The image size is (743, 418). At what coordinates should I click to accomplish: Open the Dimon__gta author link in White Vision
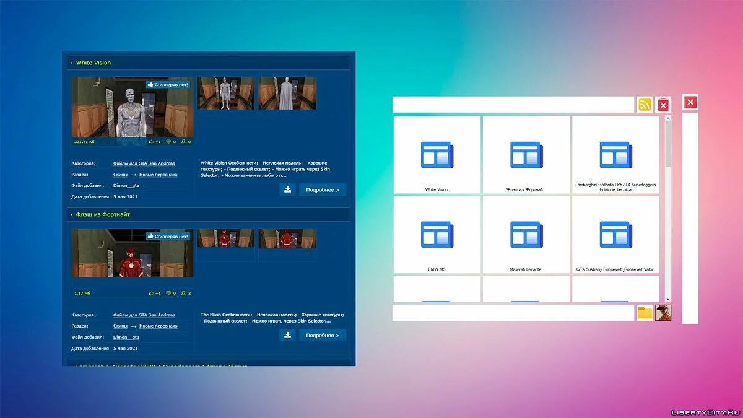point(126,185)
